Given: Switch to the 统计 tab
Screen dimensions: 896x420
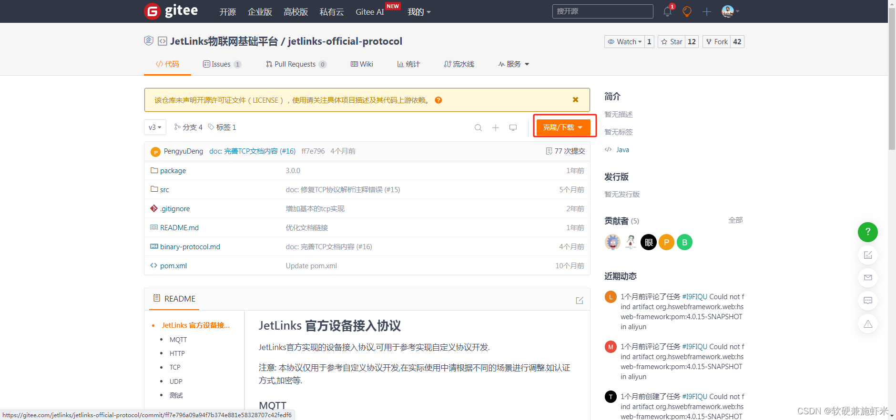Looking at the screenshot, I should click(x=408, y=64).
